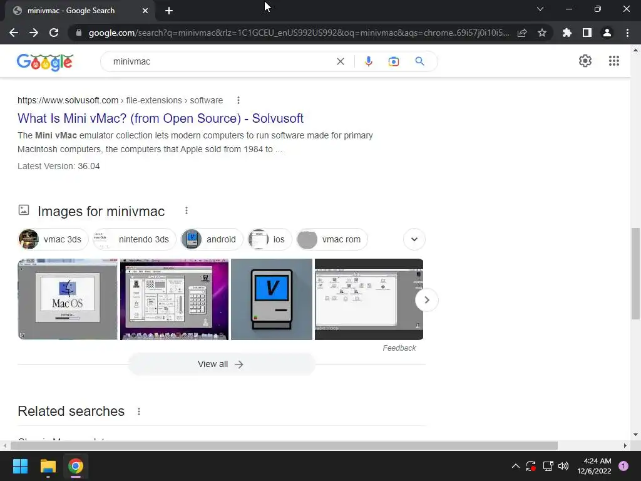The image size is (641, 481).
Task: Submit the search with the magnifier icon
Action: 420,61
